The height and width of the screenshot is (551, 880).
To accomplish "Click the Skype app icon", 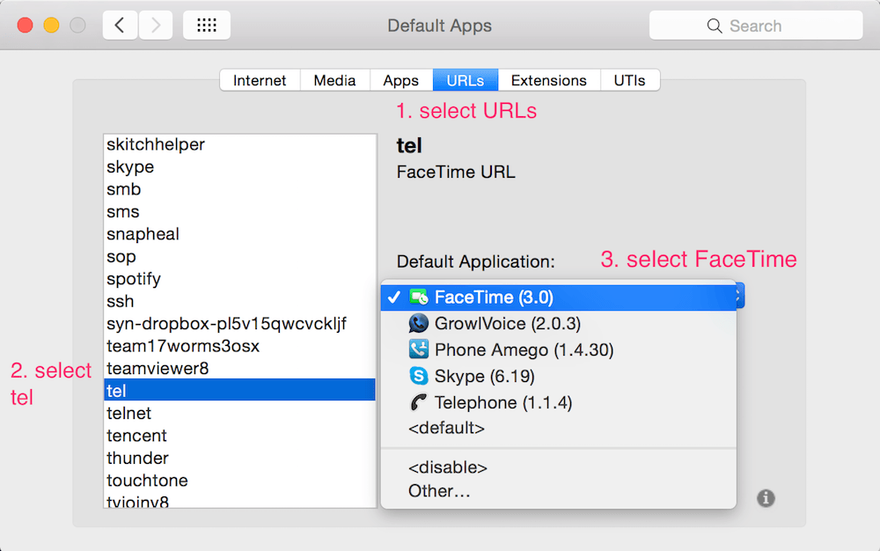I will click(419, 376).
